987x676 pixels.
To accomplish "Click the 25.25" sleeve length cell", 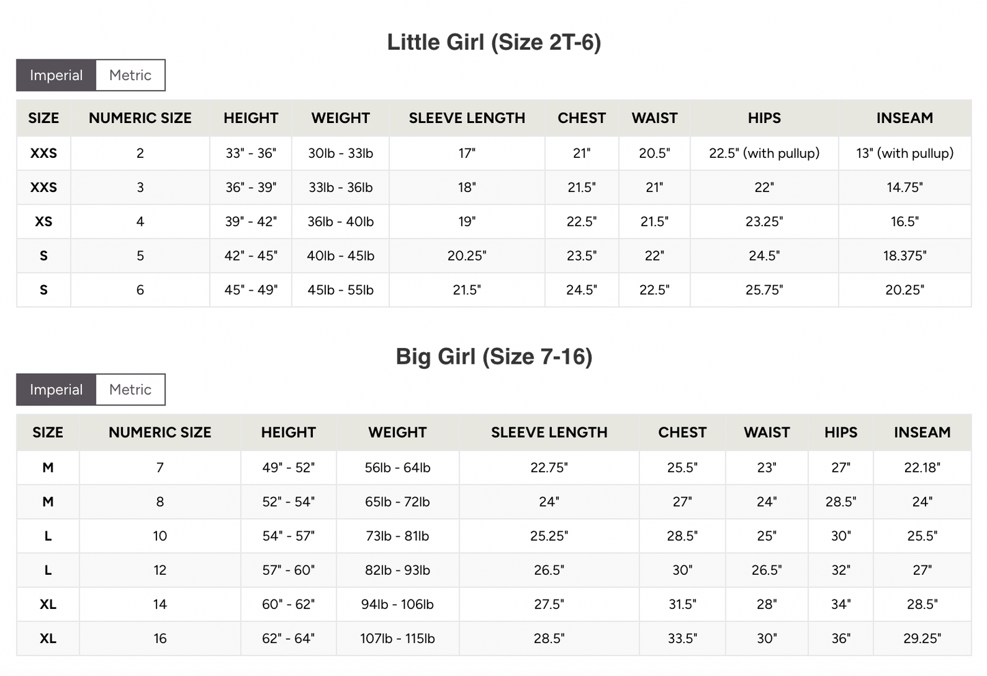I will pyautogui.click(x=548, y=536).
